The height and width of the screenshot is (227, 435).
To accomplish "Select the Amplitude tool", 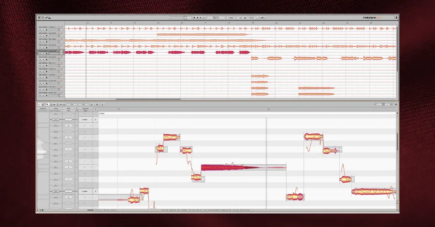I will 58,104.
